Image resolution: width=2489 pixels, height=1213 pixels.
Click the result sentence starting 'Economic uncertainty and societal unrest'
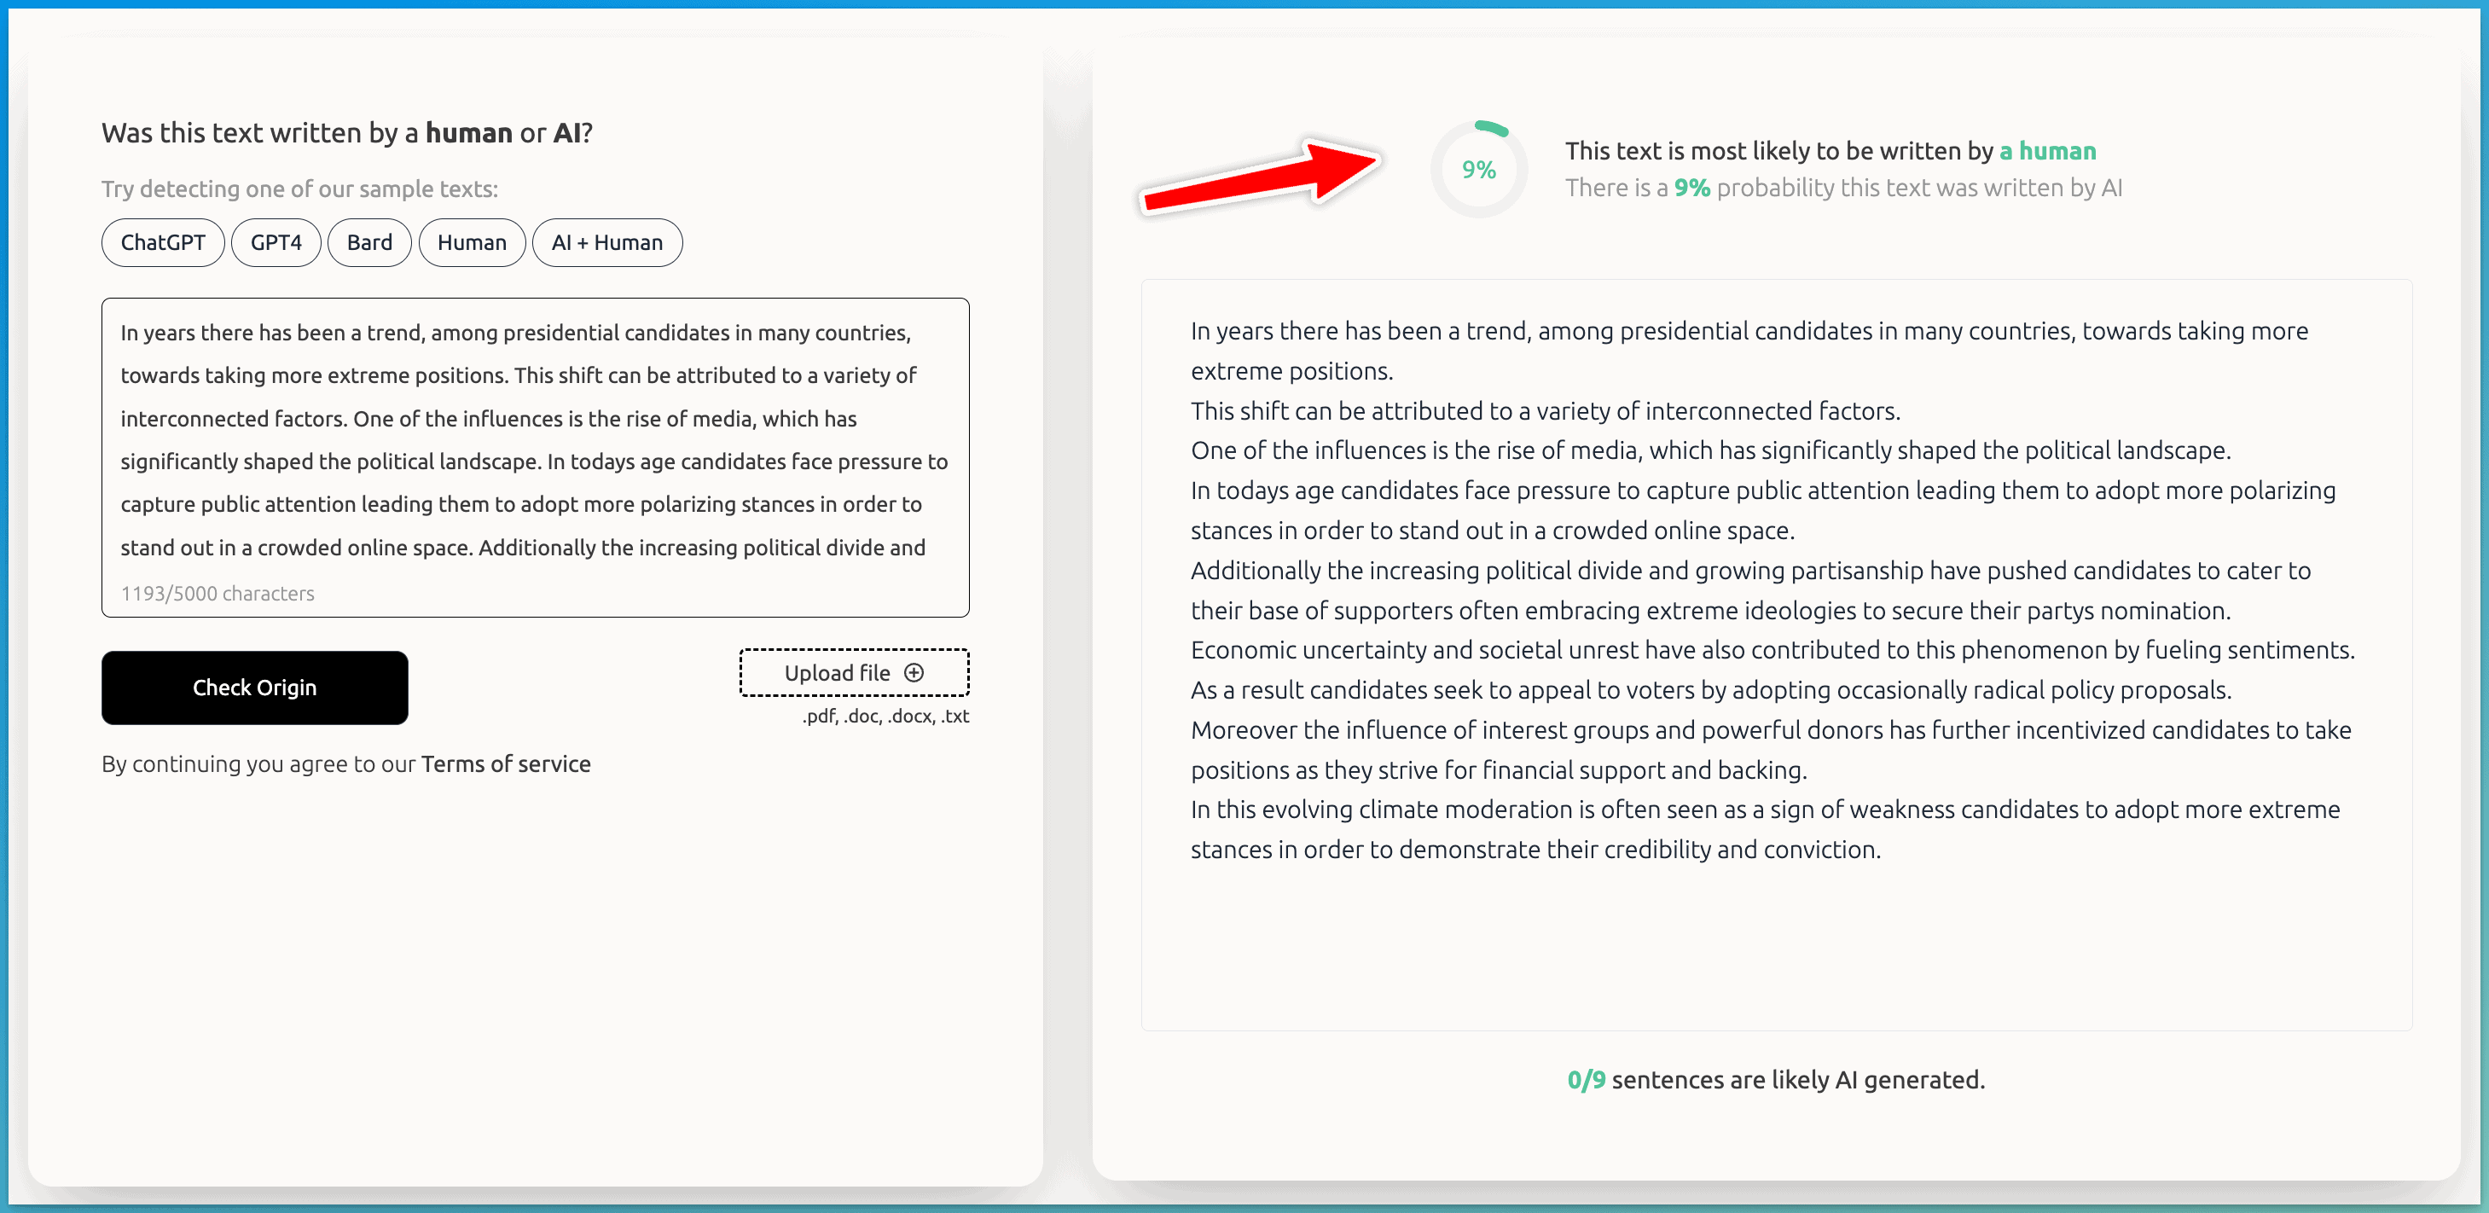1772,649
